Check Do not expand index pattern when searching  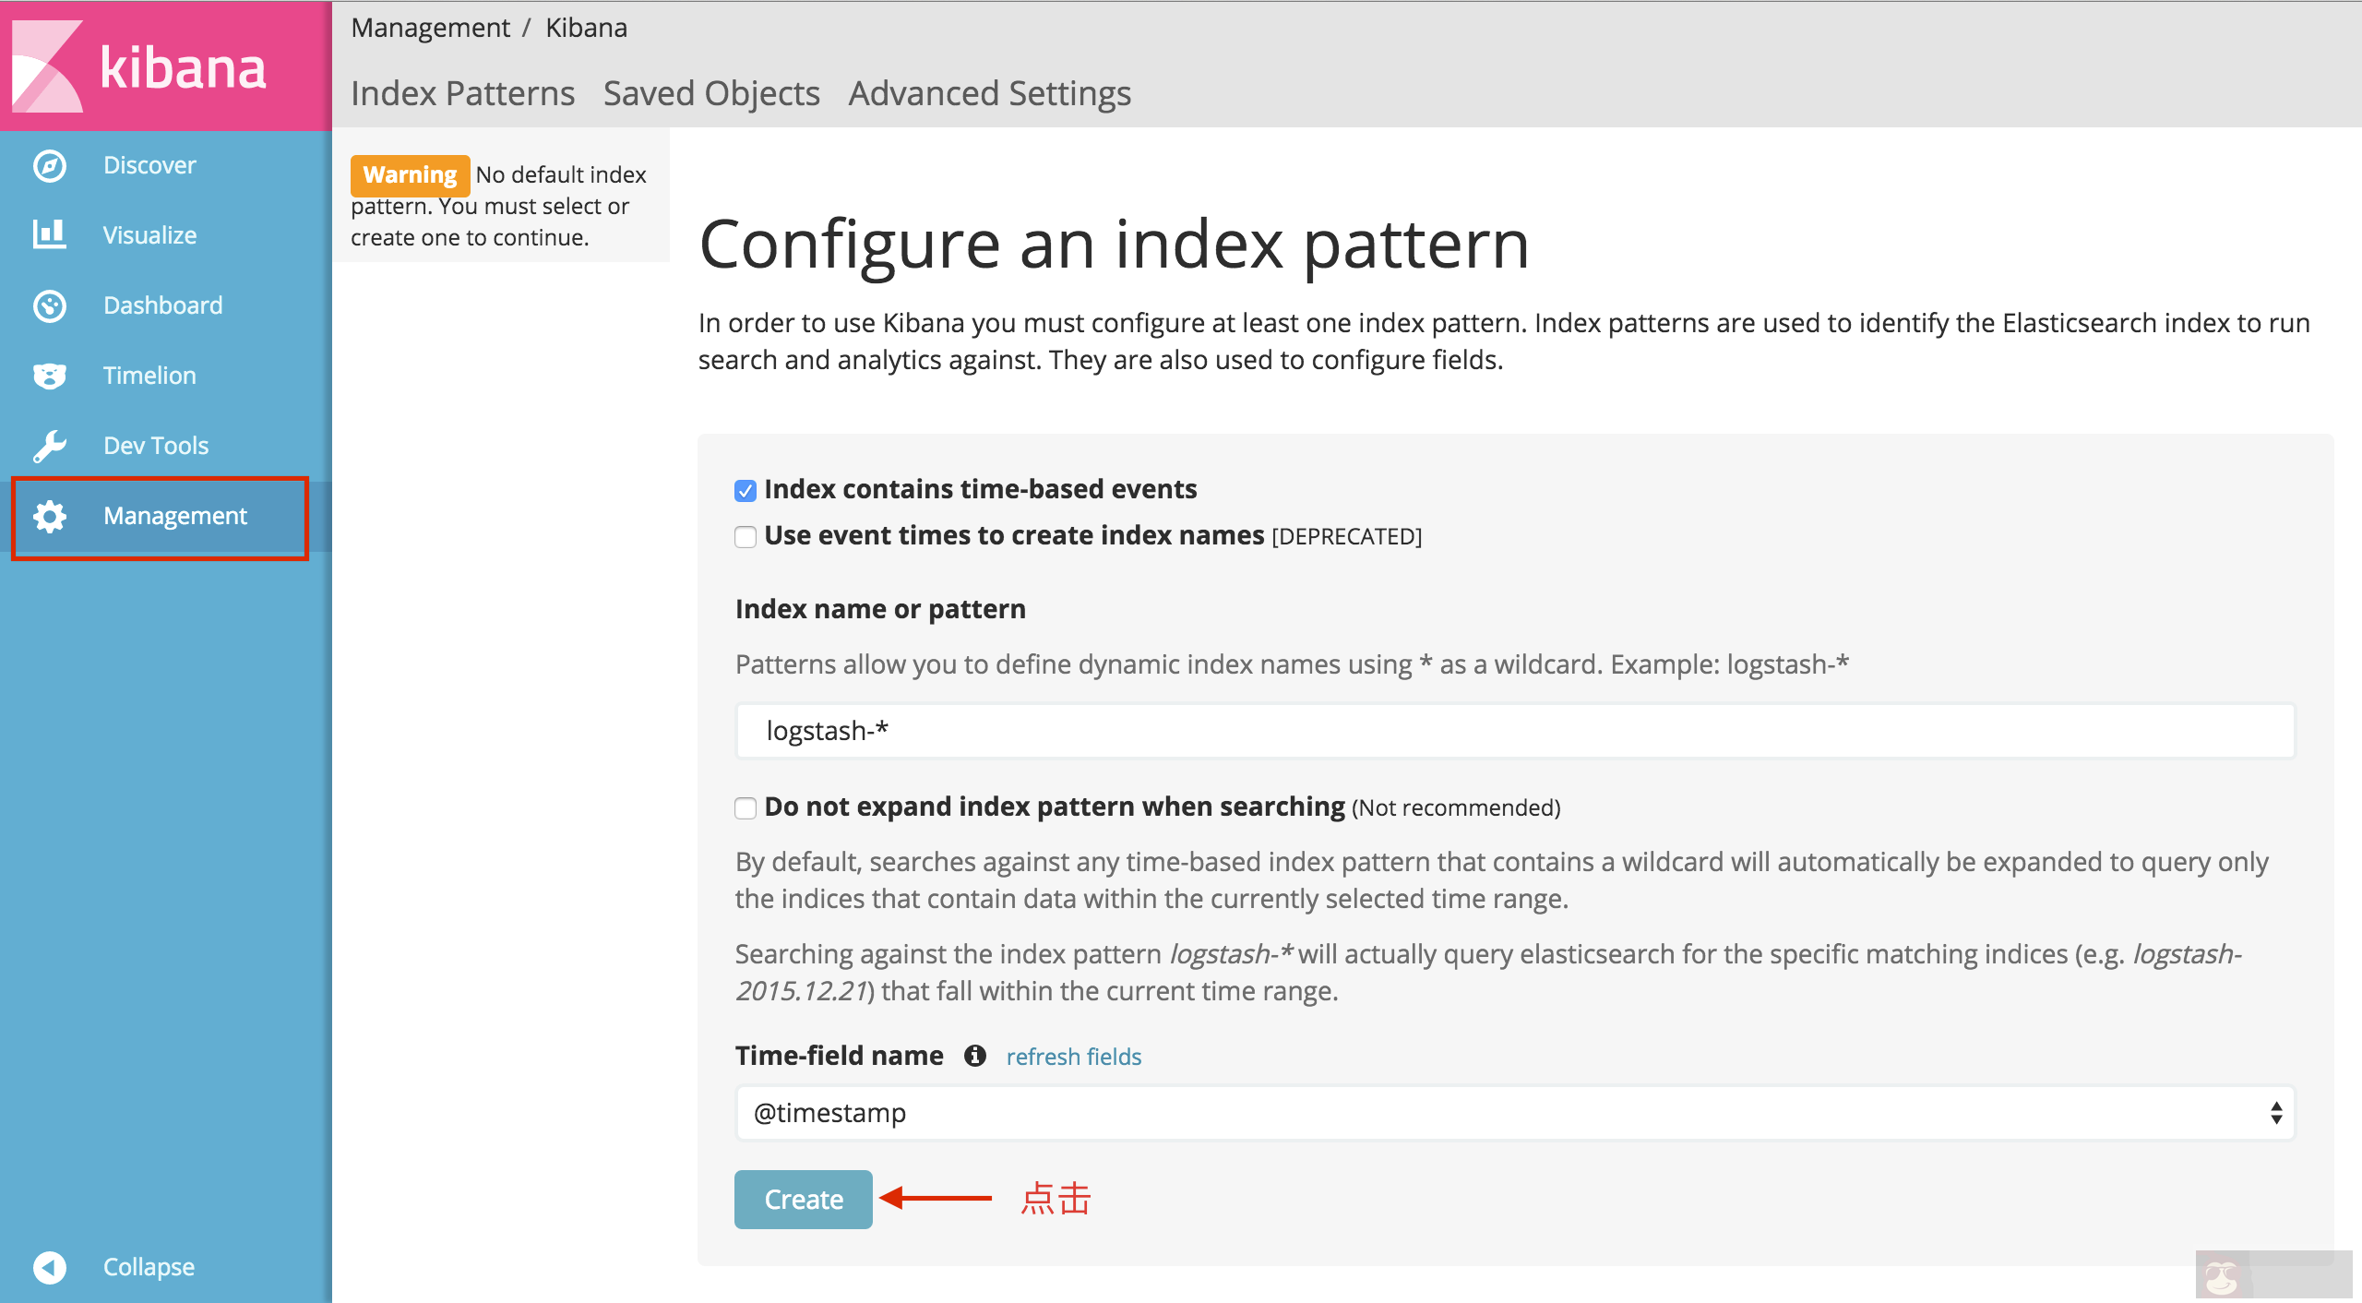click(746, 808)
